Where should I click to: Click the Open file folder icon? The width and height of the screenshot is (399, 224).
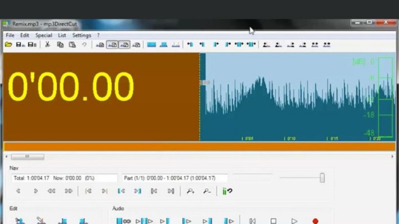(8, 45)
